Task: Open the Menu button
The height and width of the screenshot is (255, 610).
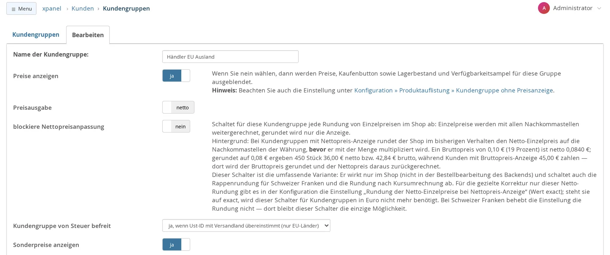Action: (21, 8)
